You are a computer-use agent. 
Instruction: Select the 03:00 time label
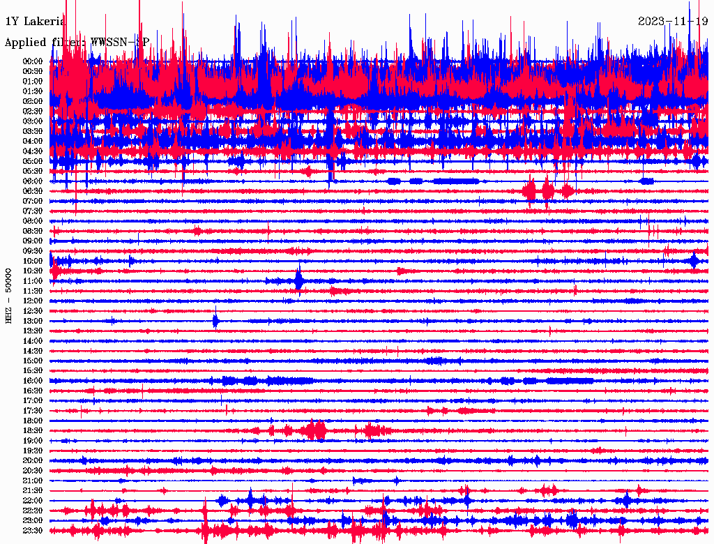tap(33, 121)
